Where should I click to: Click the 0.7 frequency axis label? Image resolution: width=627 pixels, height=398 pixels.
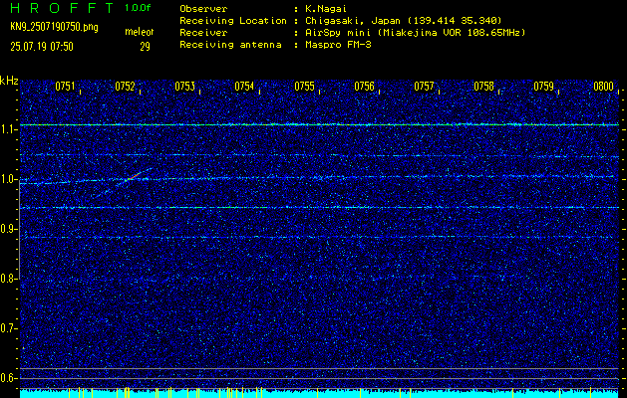click(x=8, y=328)
